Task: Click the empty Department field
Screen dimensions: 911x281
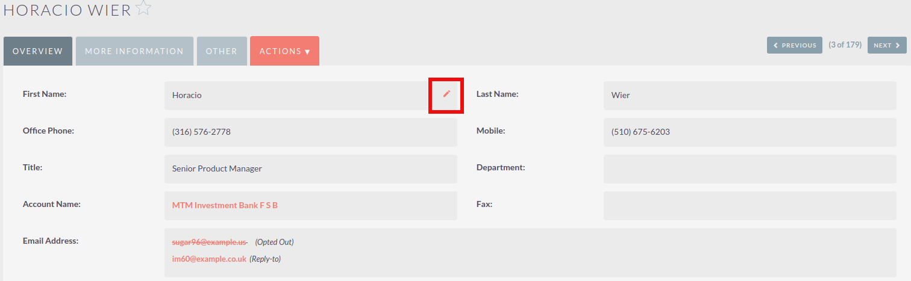Action: point(750,168)
